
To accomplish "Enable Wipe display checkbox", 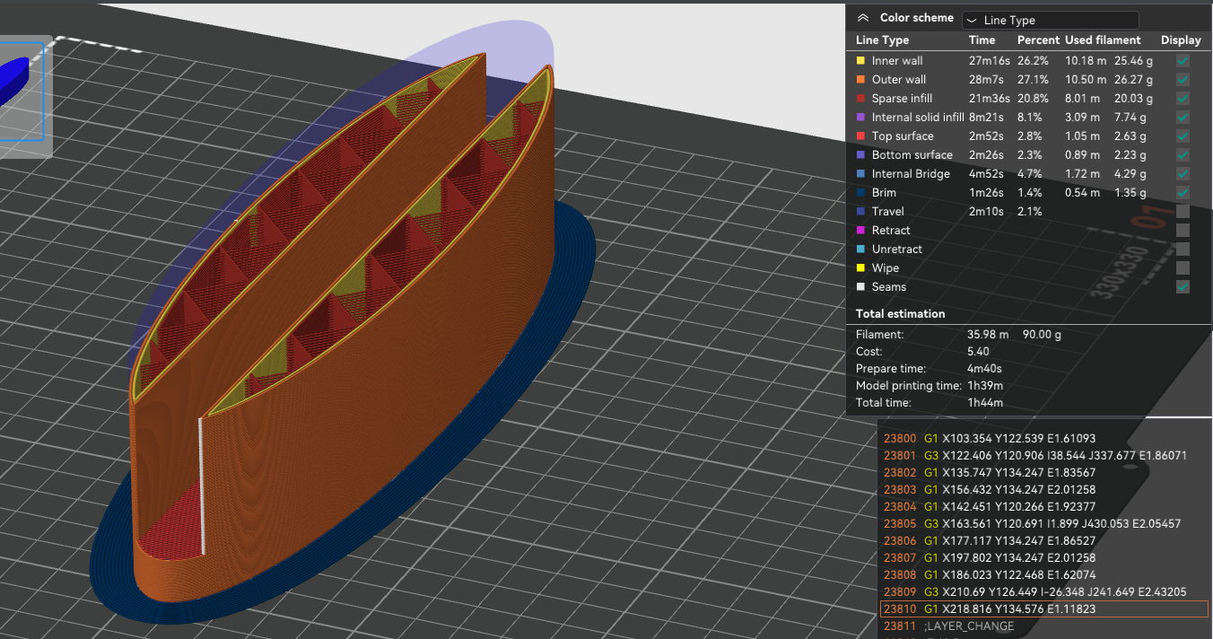I will tap(1182, 268).
